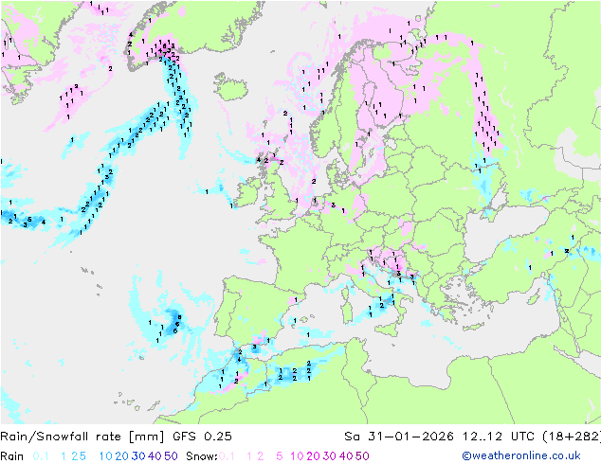Click the '12..12 UTC' time text

pyautogui.click(x=499, y=437)
